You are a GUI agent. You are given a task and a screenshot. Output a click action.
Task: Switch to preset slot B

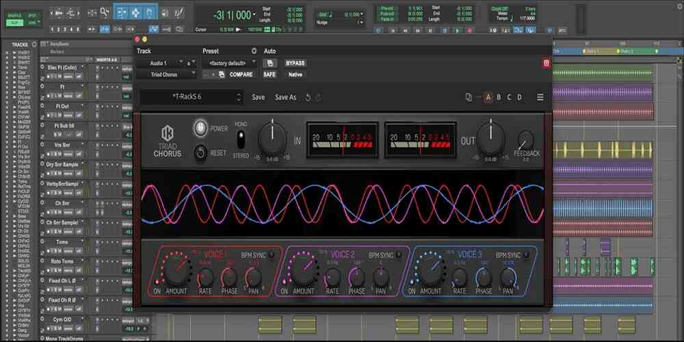(499, 97)
